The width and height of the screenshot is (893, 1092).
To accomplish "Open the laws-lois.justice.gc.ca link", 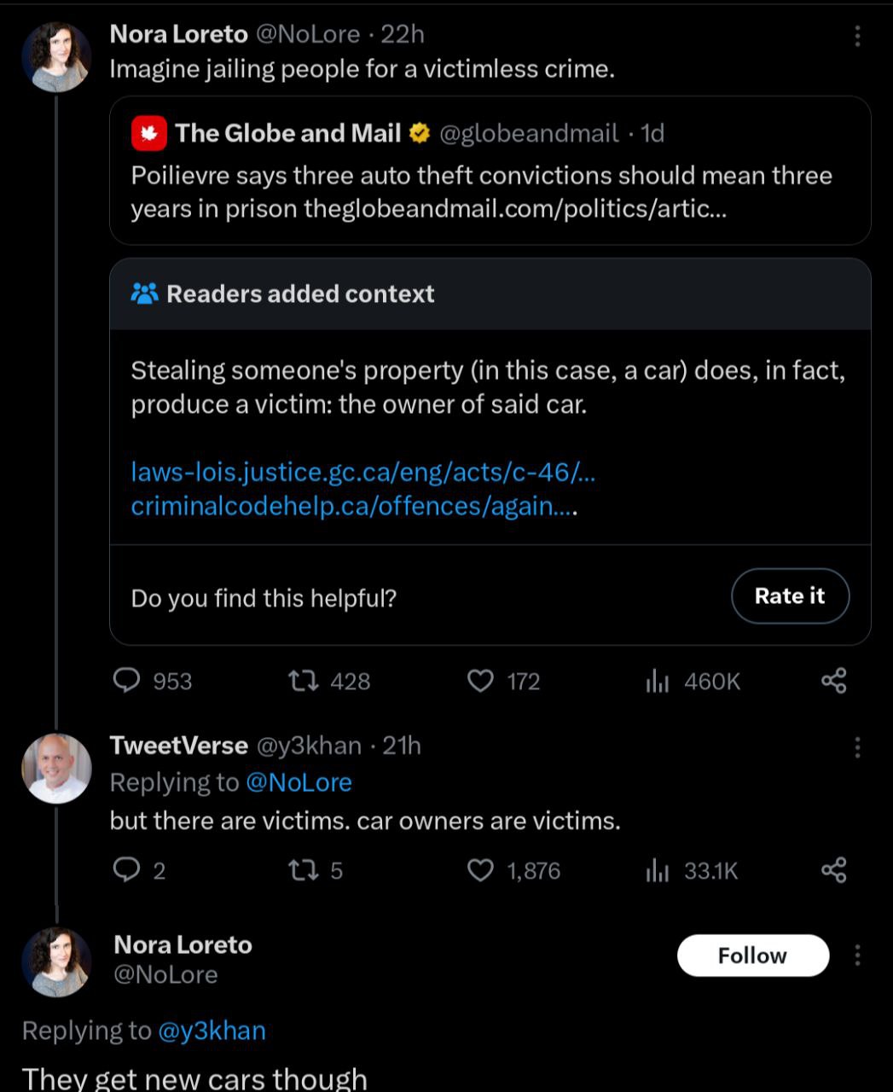I will click(362, 472).
